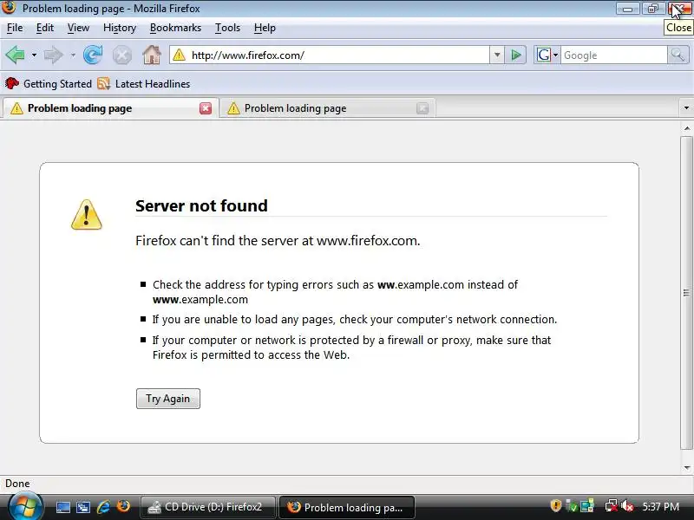Click the Server not found heading

(201, 205)
